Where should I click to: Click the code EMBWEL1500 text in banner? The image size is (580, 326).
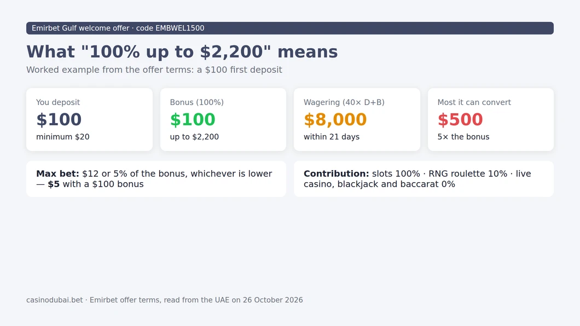(x=170, y=28)
